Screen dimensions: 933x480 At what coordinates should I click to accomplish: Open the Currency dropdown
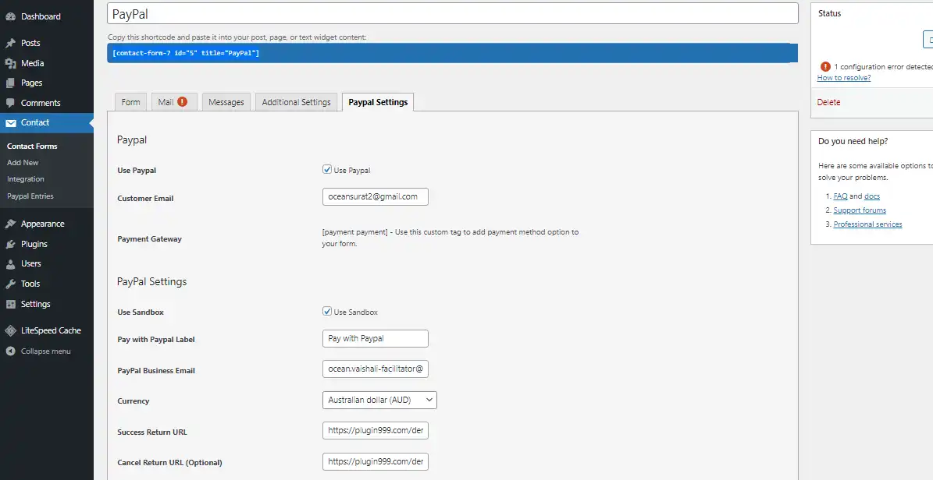[x=379, y=400]
